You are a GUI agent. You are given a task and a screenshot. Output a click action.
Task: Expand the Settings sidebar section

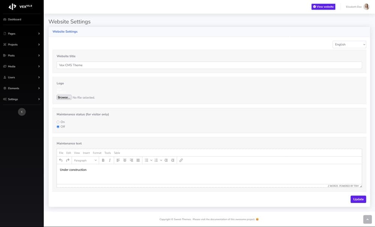[x=22, y=99]
